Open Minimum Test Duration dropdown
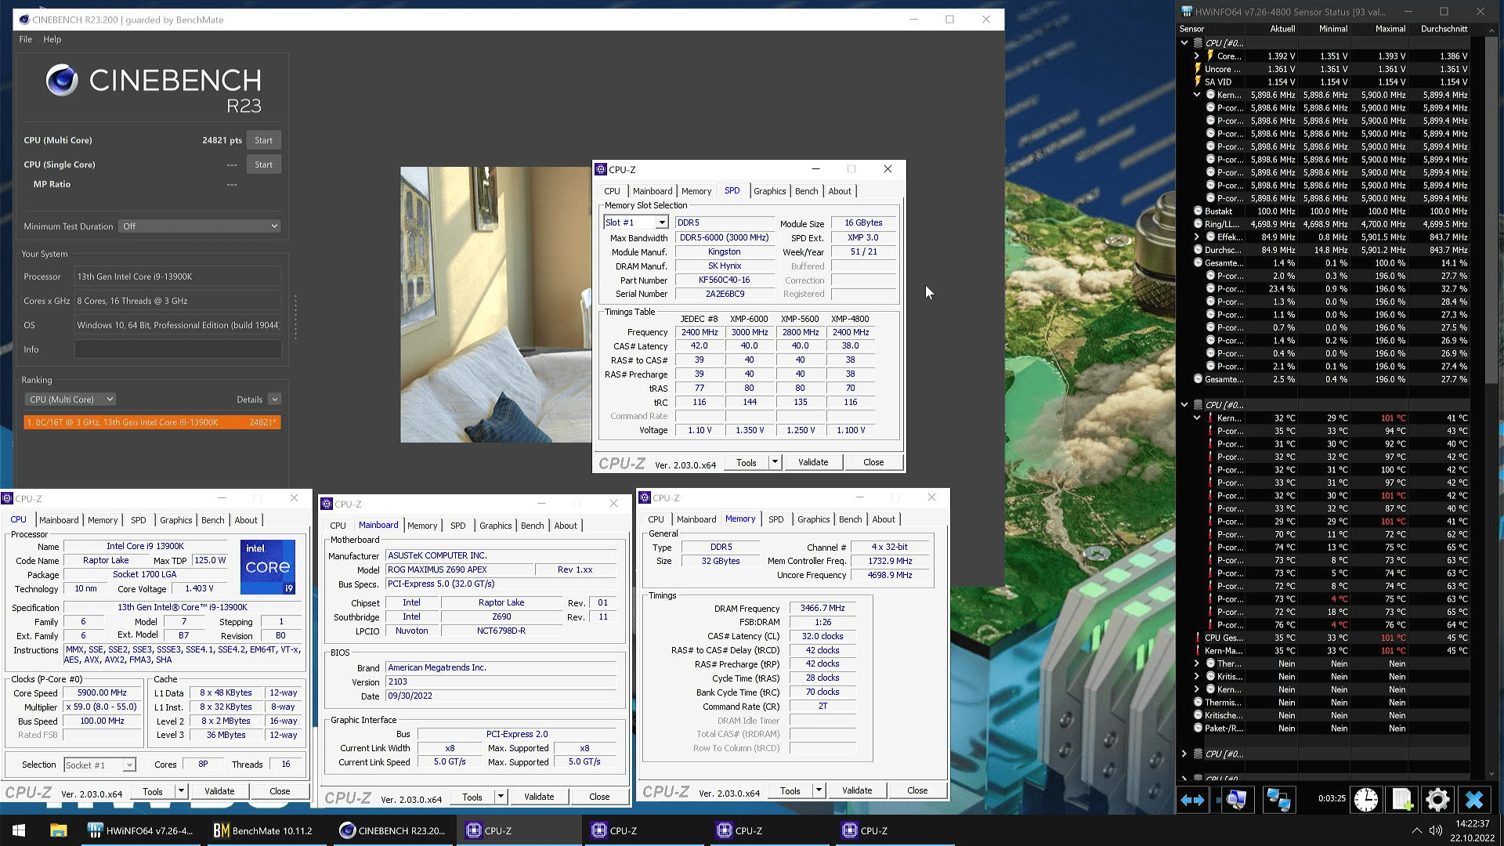The width and height of the screenshot is (1504, 846). pyautogui.click(x=200, y=226)
